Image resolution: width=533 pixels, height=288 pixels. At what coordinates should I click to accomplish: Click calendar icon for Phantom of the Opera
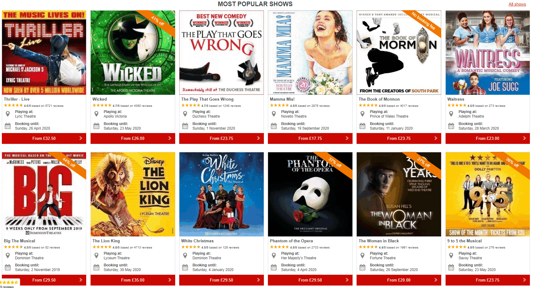[274, 267]
